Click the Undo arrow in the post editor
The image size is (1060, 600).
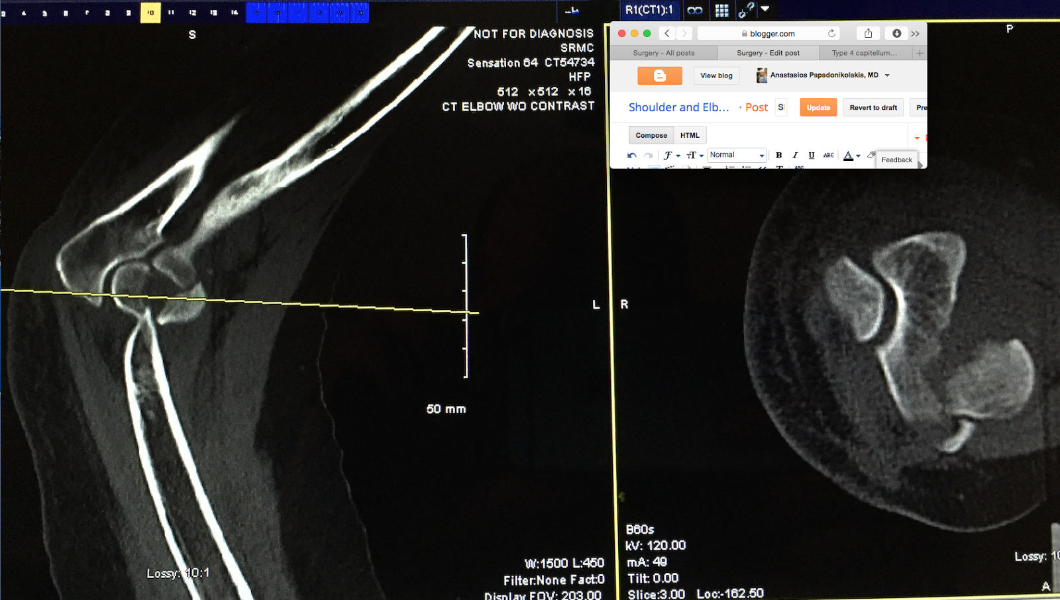(x=632, y=155)
